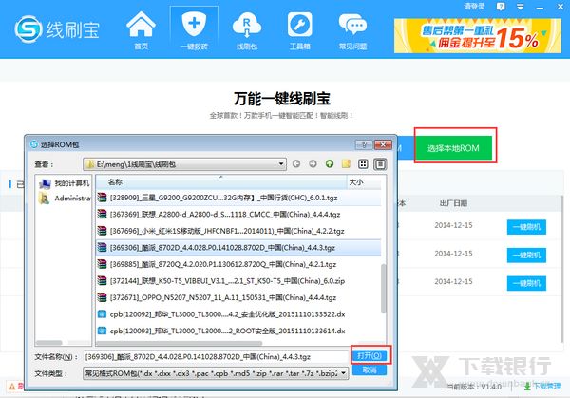Click the archive icon of OPPO N5207 file
This screenshot has height=398, width=570.
103,297
